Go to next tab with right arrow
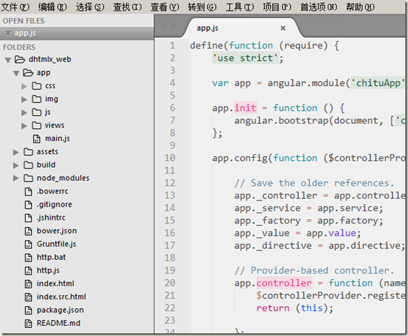The image size is (408, 336). click(x=173, y=26)
